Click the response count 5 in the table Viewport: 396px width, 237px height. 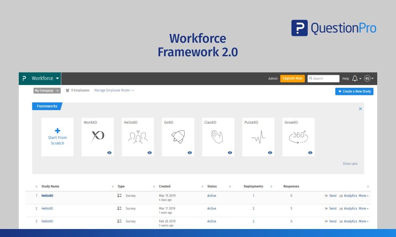291,209
